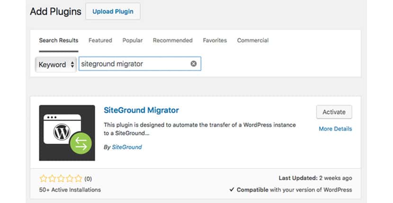This screenshot has height=203, width=393.
Task: Switch to the Featured tab
Action: 100,40
